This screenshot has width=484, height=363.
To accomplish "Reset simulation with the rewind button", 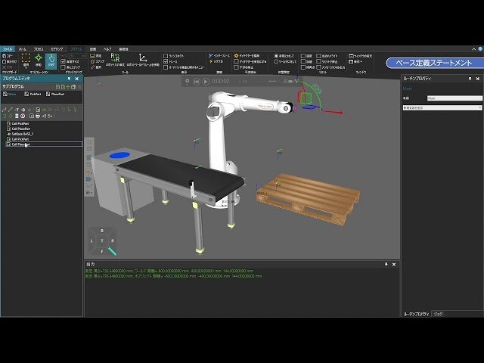I will pyautogui.click(x=197, y=82).
